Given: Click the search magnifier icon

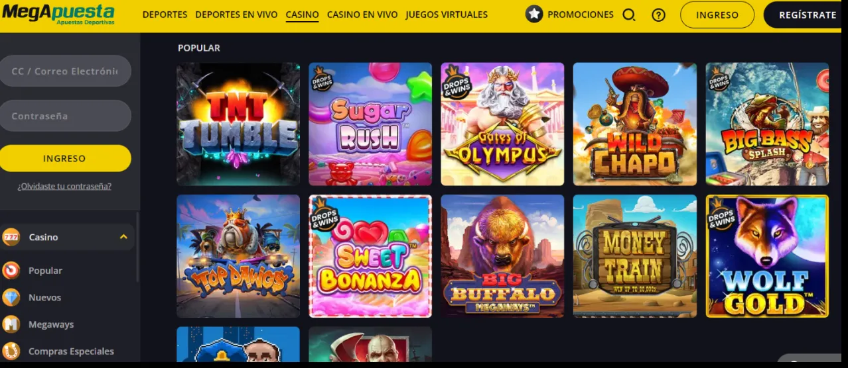Looking at the screenshot, I should (x=629, y=15).
